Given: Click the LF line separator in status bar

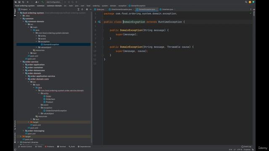Looking at the screenshot, I should coord(235,149).
